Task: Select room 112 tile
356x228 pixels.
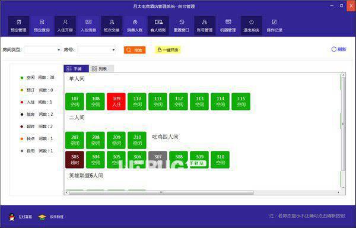Action: [x=179, y=102]
